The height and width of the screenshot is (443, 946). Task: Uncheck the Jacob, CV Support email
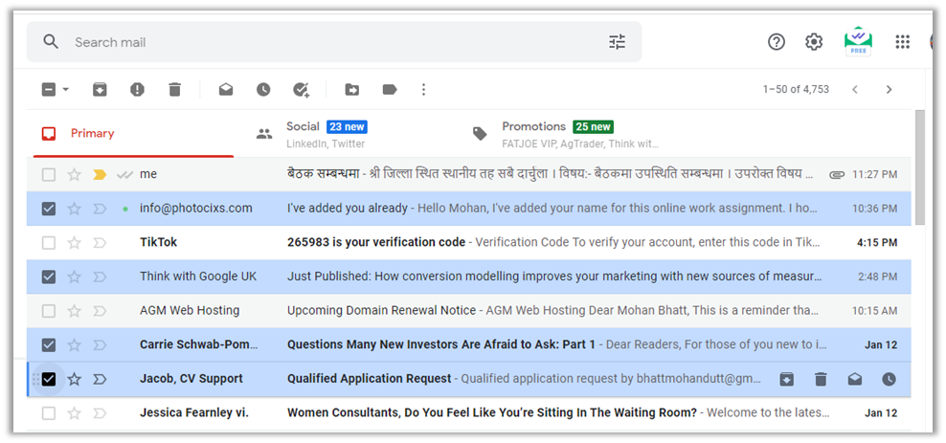point(48,379)
